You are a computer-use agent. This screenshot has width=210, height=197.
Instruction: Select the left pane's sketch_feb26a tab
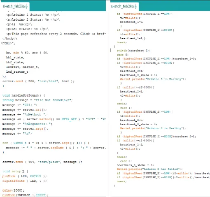15,7
